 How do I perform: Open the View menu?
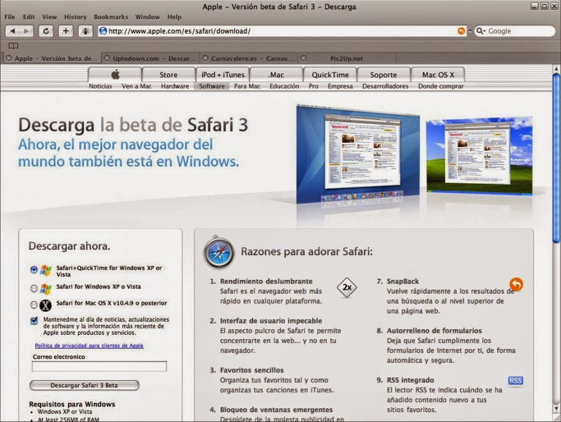pyautogui.click(x=49, y=17)
